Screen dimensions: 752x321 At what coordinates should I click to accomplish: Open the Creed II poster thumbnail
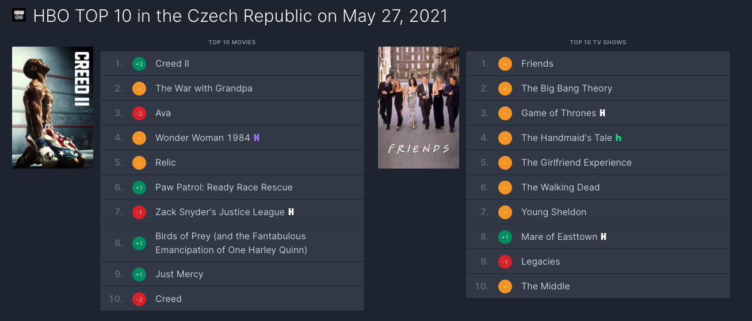[x=52, y=108]
